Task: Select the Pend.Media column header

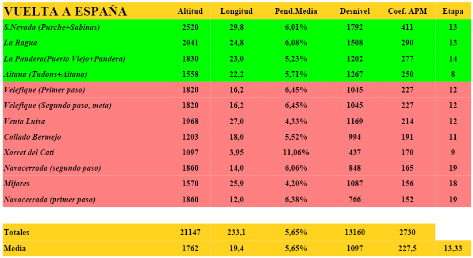Action: 296,11
